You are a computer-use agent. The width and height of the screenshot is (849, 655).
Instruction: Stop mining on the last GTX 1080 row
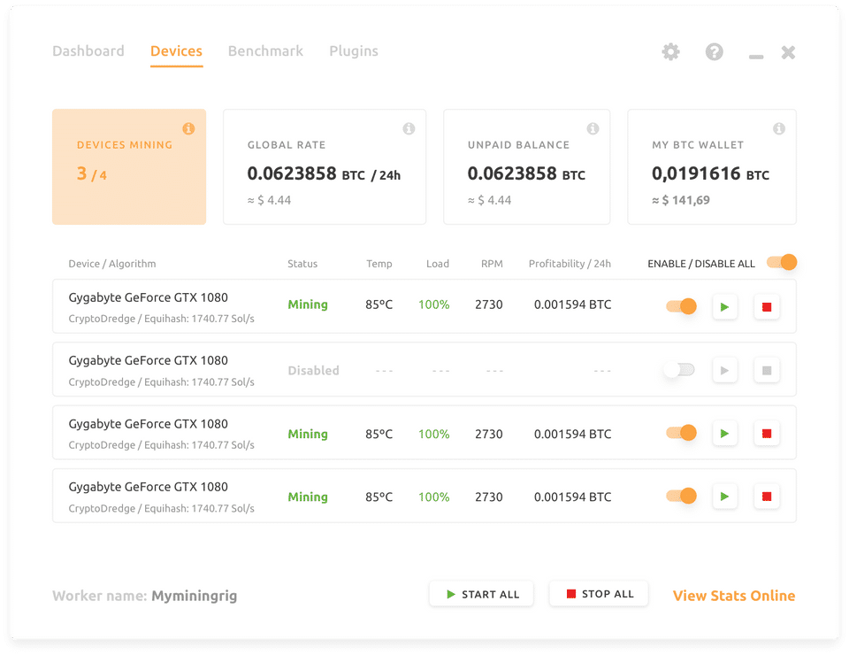[767, 497]
